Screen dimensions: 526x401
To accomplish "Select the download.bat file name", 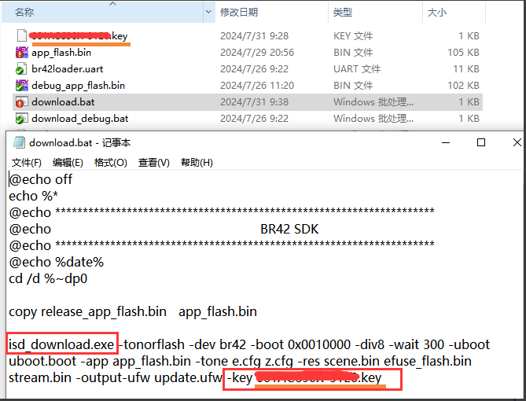I will coord(63,102).
